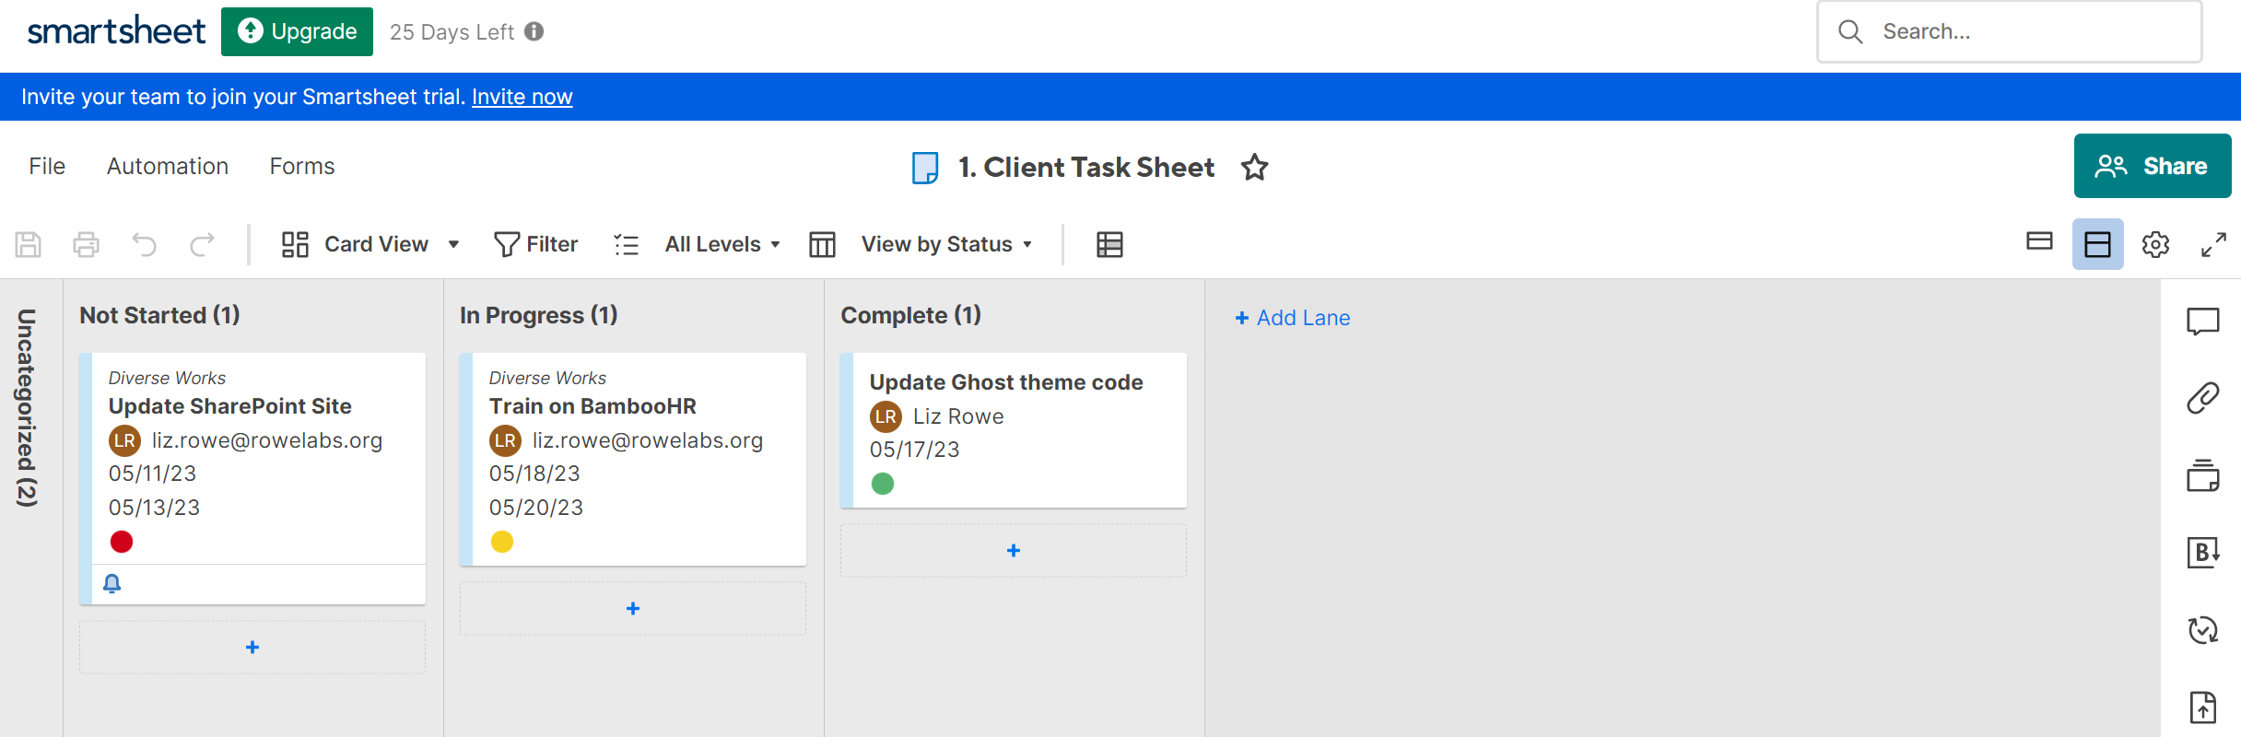Viewport: 2241px width, 737px height.
Task: Click LR avatar on Update SharePoint Site card
Action: click(124, 440)
